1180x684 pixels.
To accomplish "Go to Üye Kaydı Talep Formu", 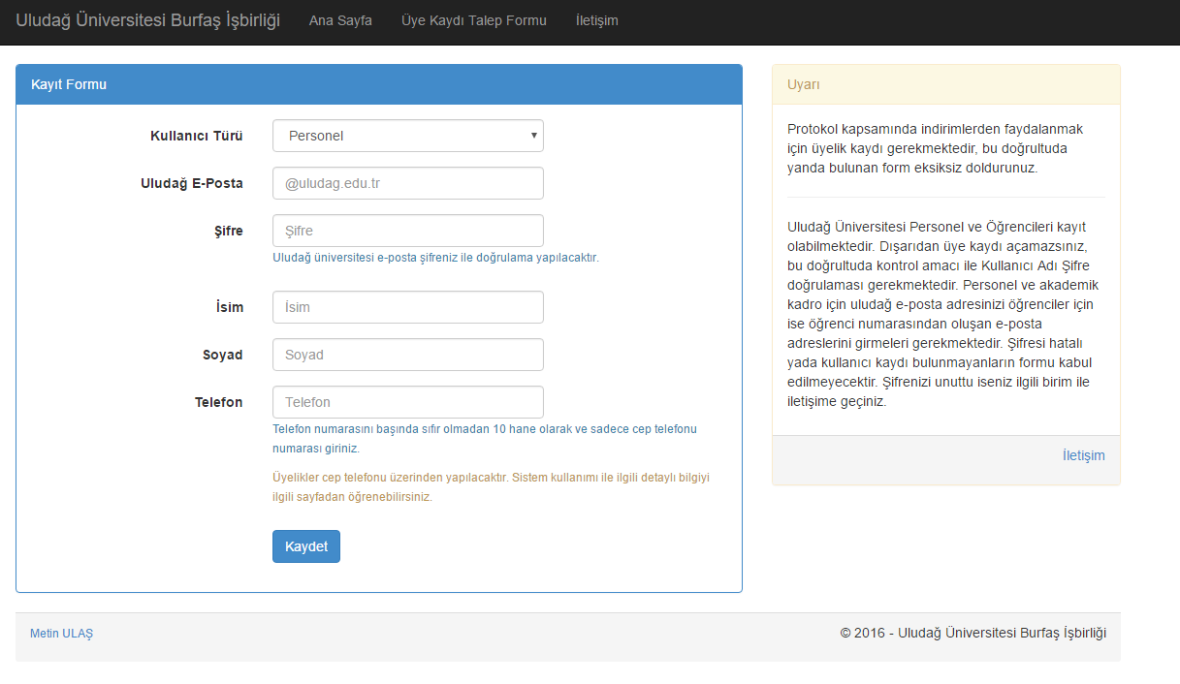I will [474, 20].
